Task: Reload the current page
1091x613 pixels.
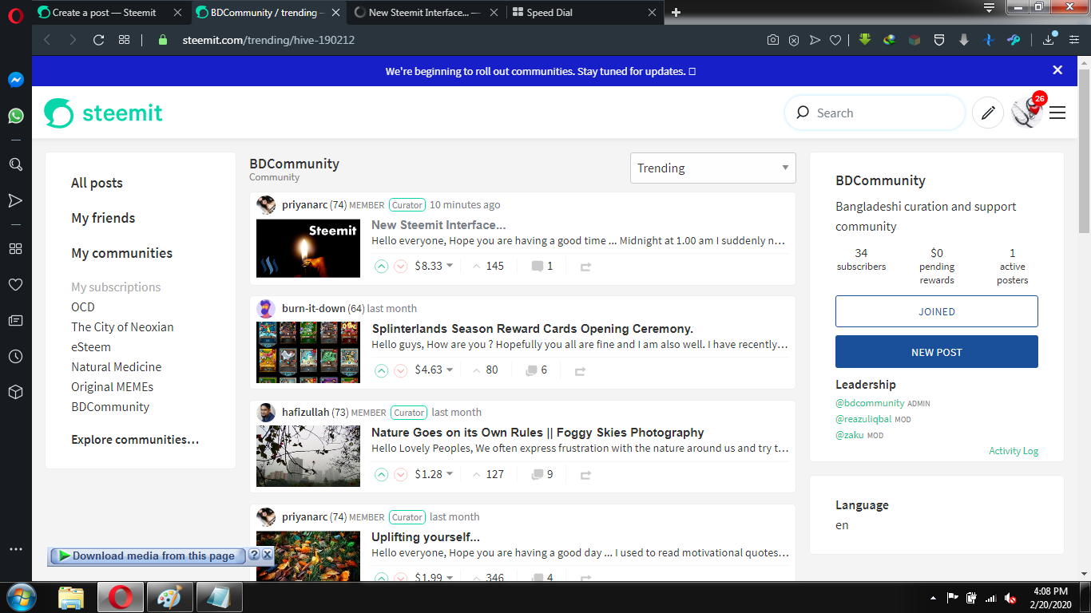Action: (x=99, y=40)
